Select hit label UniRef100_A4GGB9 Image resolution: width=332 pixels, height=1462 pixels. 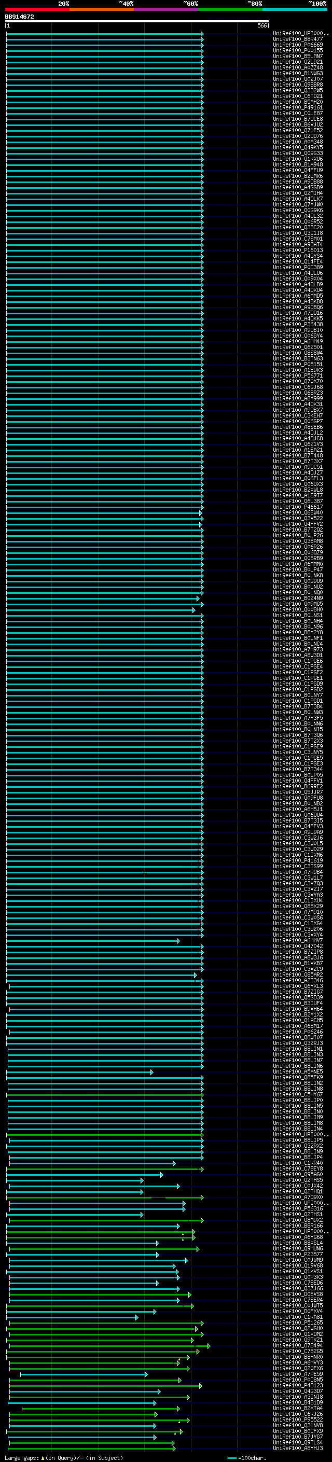point(298,187)
